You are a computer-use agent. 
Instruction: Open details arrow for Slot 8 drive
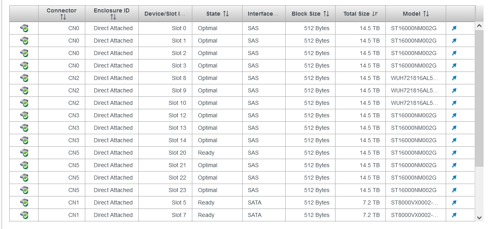[454, 78]
